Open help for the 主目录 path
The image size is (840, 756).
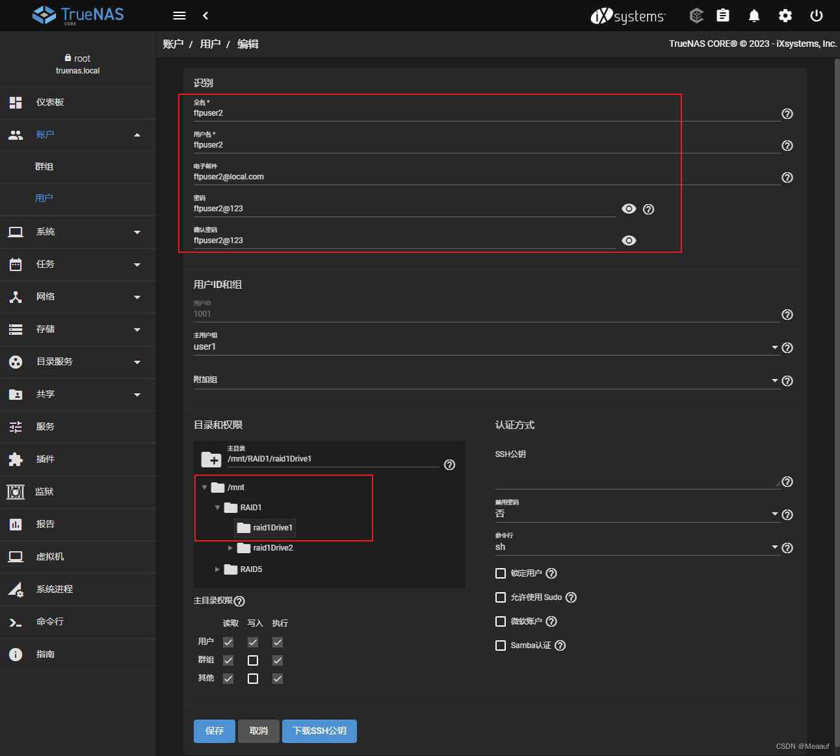click(x=449, y=465)
